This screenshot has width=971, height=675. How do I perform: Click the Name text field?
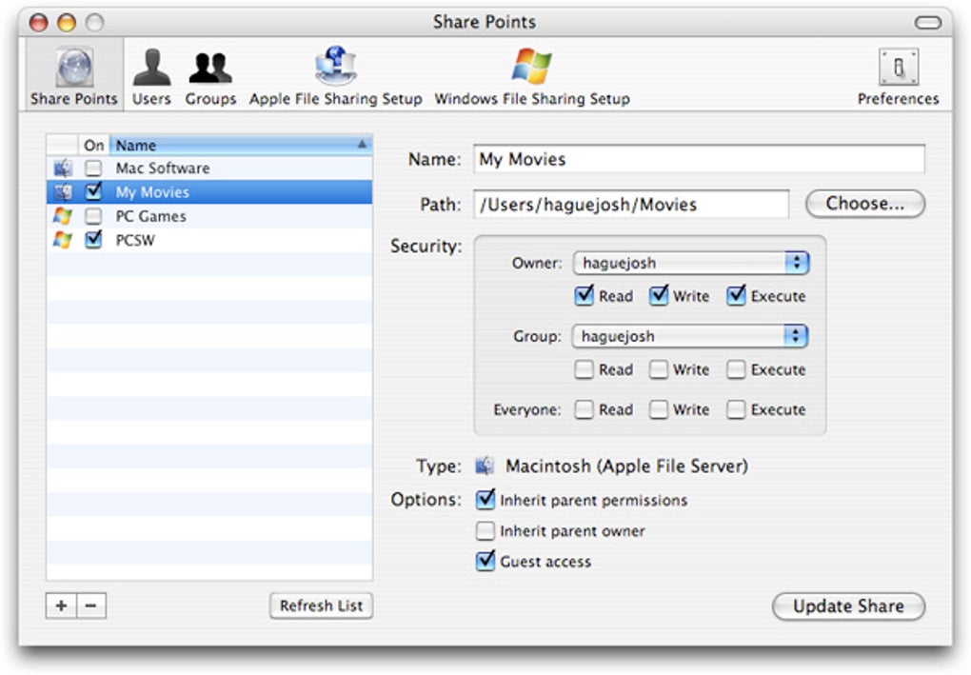point(699,160)
